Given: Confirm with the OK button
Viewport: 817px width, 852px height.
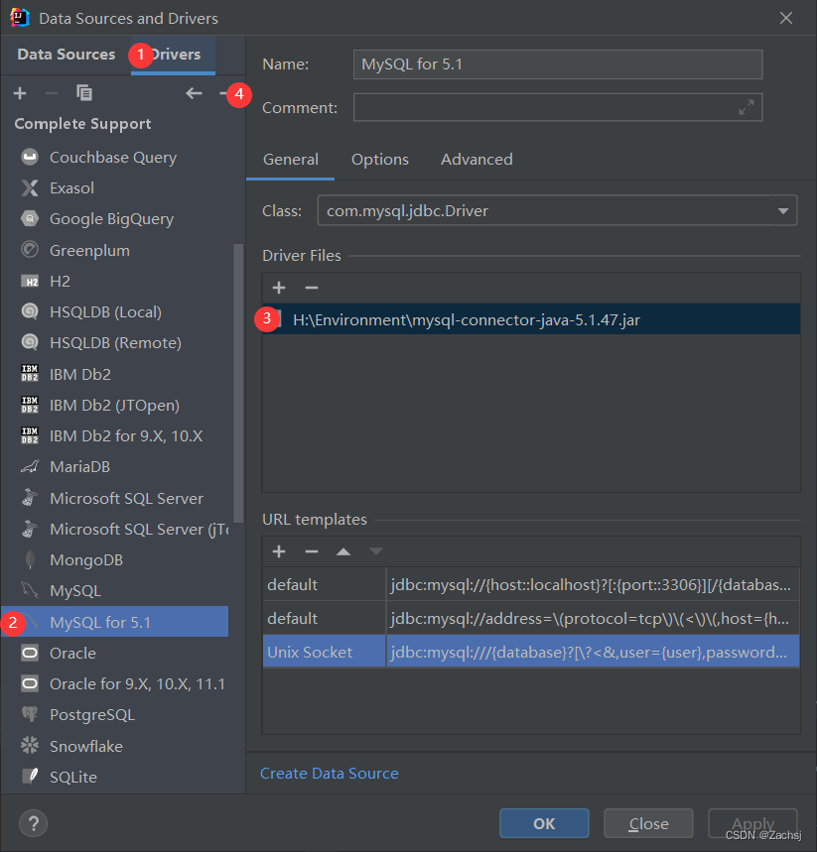Looking at the screenshot, I should 544,824.
